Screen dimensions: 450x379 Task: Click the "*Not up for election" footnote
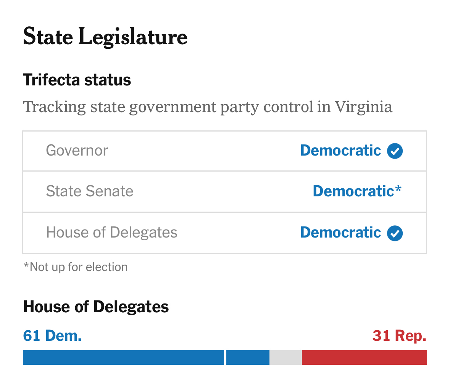76,267
